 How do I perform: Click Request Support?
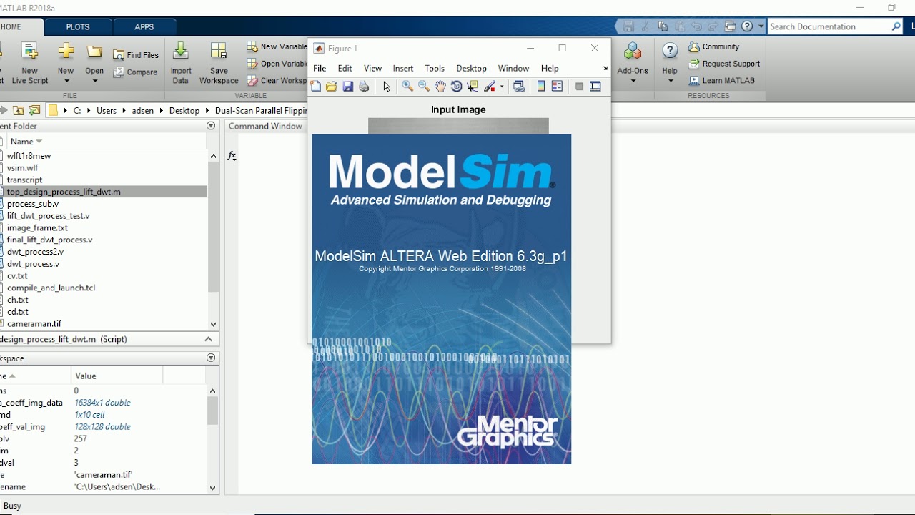pyautogui.click(x=724, y=64)
